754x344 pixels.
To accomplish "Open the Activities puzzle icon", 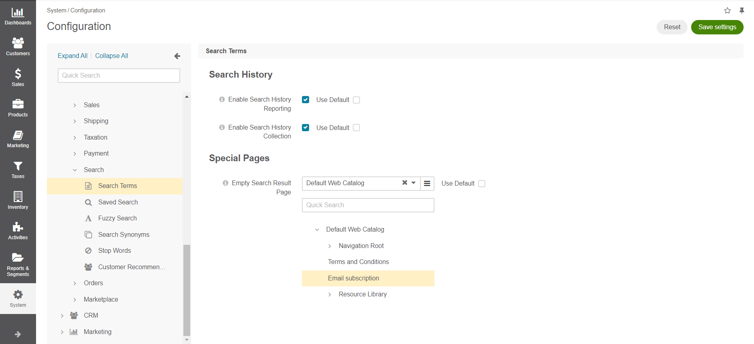I will click(x=18, y=227).
